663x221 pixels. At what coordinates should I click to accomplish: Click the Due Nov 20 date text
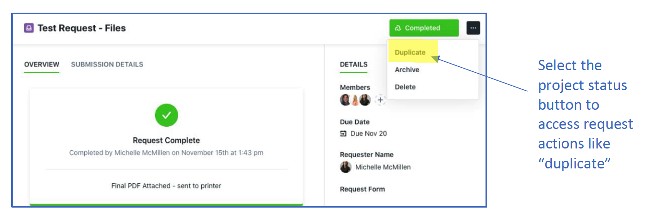pos(368,134)
